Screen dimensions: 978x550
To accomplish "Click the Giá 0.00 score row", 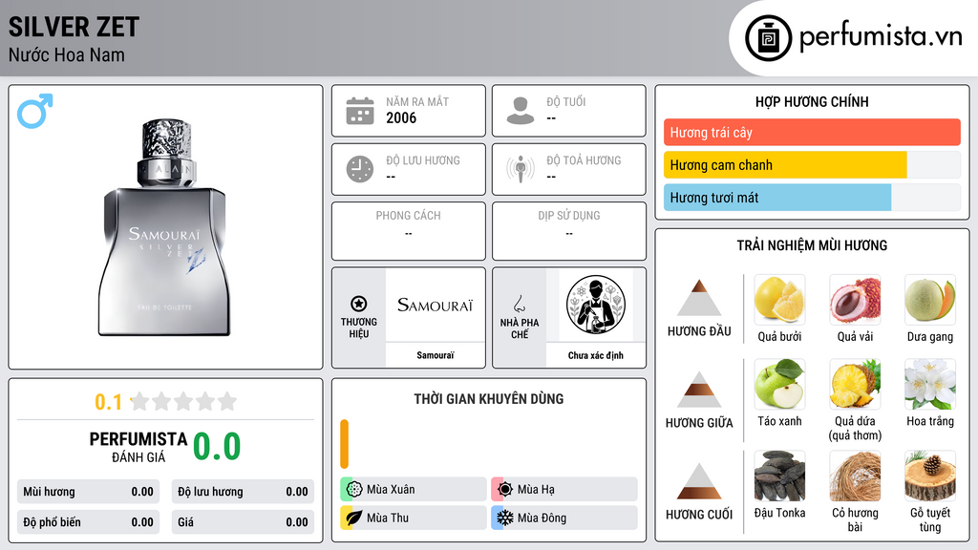I will pos(243,522).
